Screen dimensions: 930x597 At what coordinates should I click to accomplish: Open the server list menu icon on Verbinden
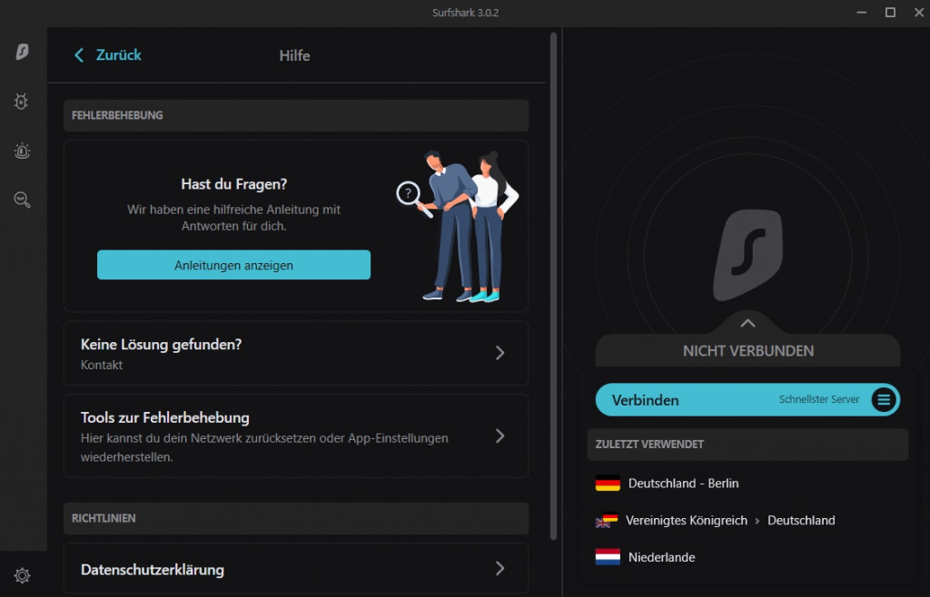point(883,400)
